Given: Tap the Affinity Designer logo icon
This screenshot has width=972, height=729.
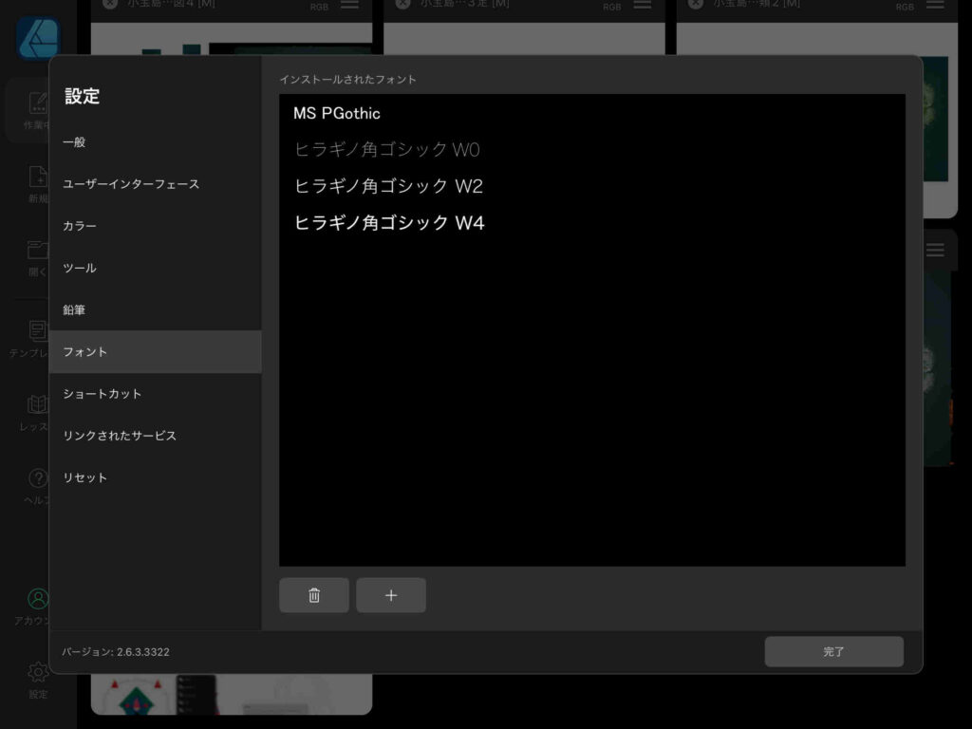Looking at the screenshot, I should tap(38, 38).
